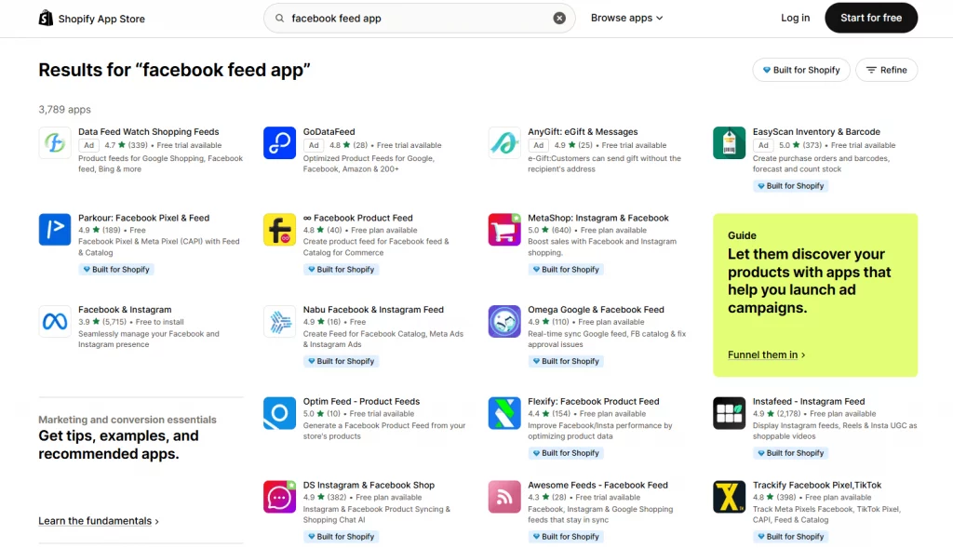Open the Awesome Feeds RSS icon
Viewport: 953px width, 548px height.
point(504,497)
